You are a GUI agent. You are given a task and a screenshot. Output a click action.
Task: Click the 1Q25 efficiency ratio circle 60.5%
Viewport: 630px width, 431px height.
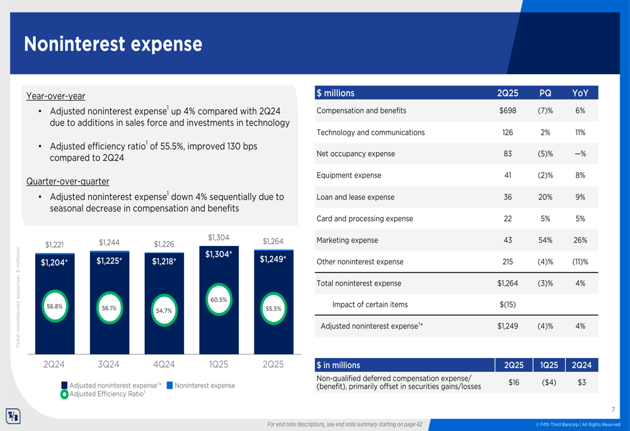pos(219,299)
